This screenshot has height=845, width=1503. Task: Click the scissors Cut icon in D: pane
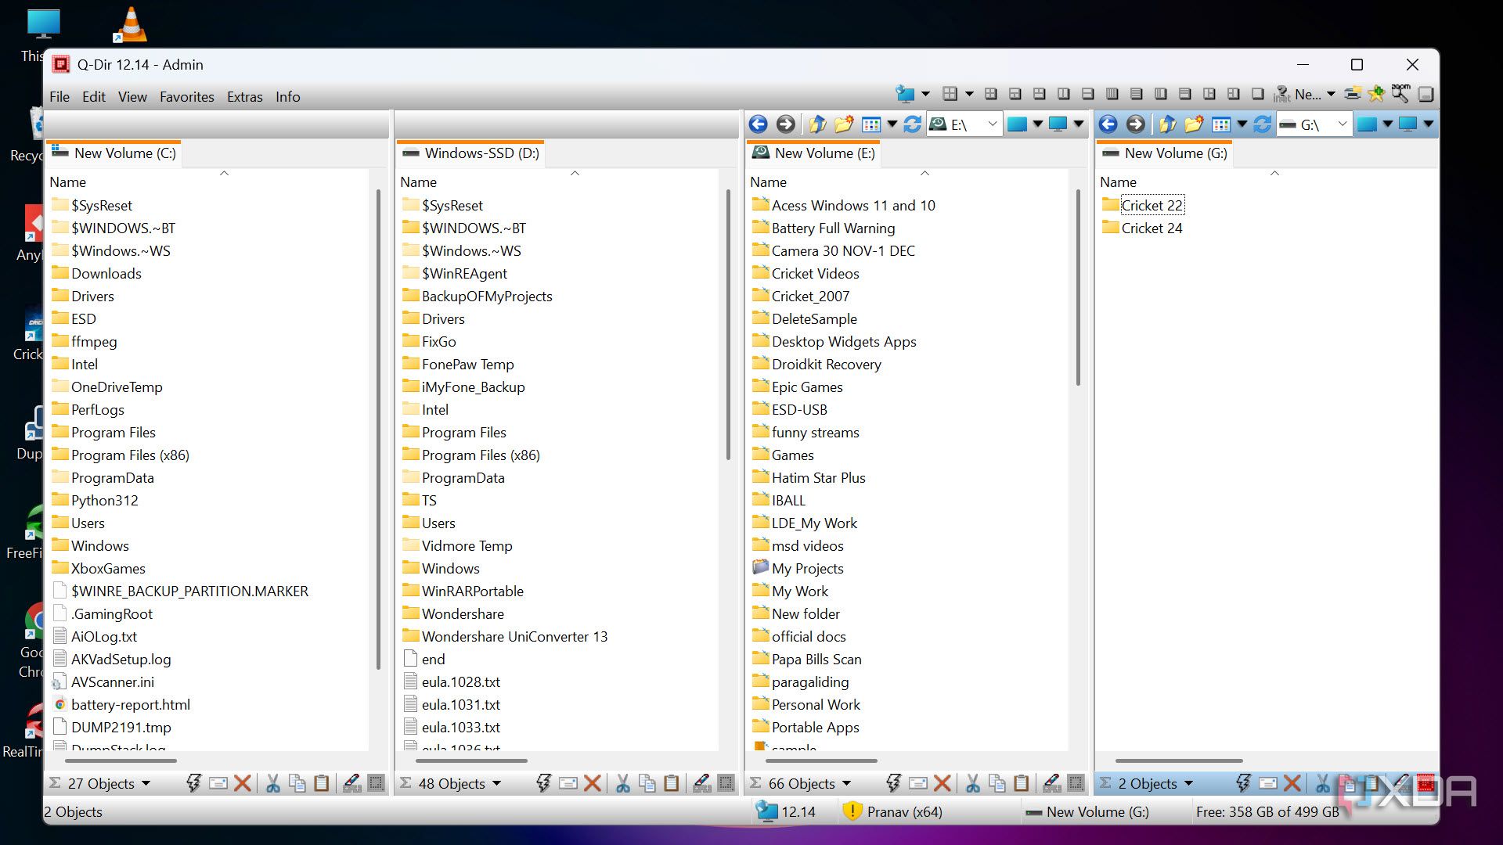coord(622,783)
